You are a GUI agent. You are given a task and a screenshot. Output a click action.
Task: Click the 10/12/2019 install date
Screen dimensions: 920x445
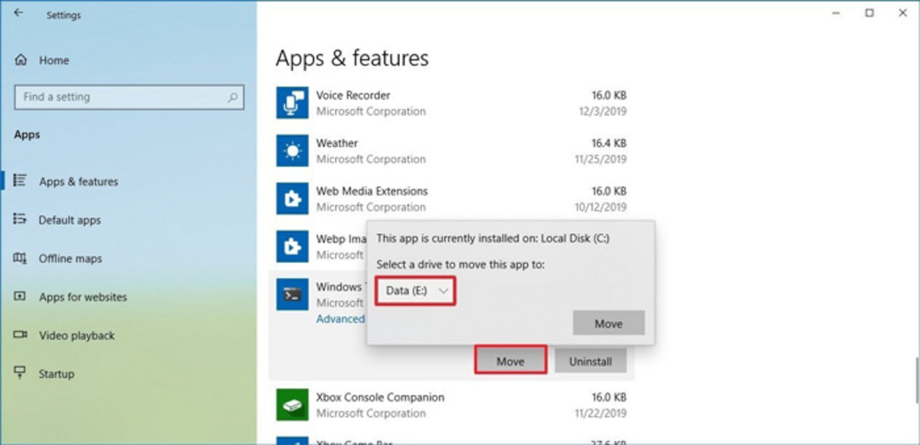click(600, 207)
